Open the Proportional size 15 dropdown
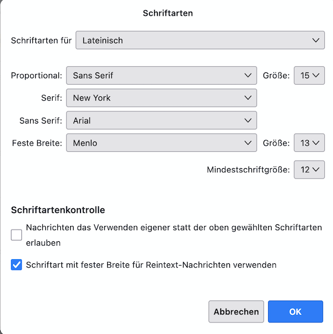This screenshot has height=334, width=333. pos(309,75)
